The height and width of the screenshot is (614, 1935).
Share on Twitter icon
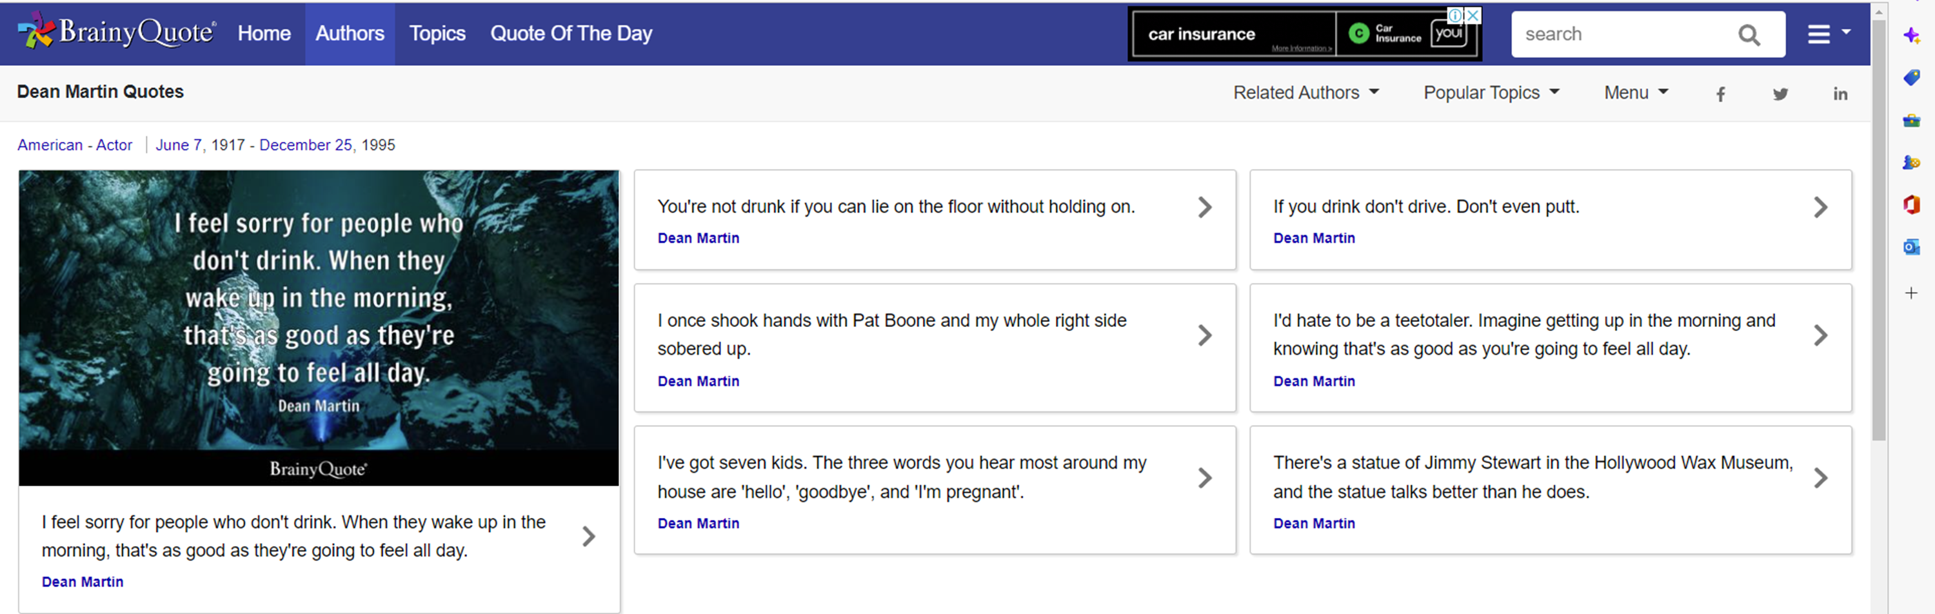tap(1780, 94)
